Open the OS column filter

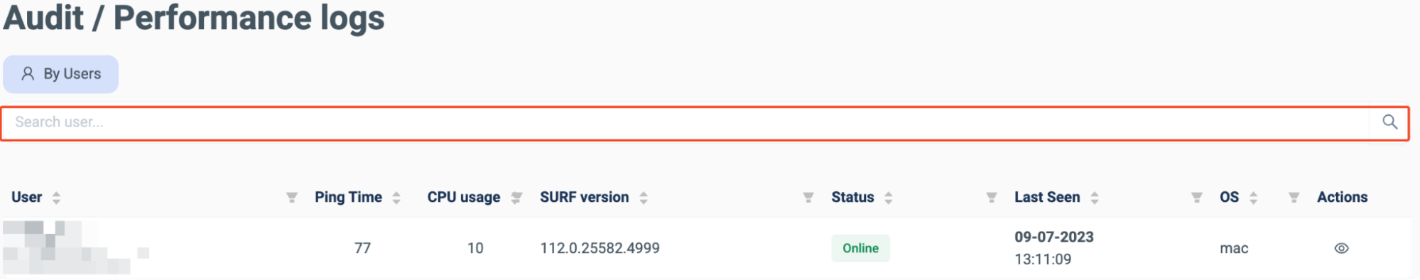(1294, 198)
